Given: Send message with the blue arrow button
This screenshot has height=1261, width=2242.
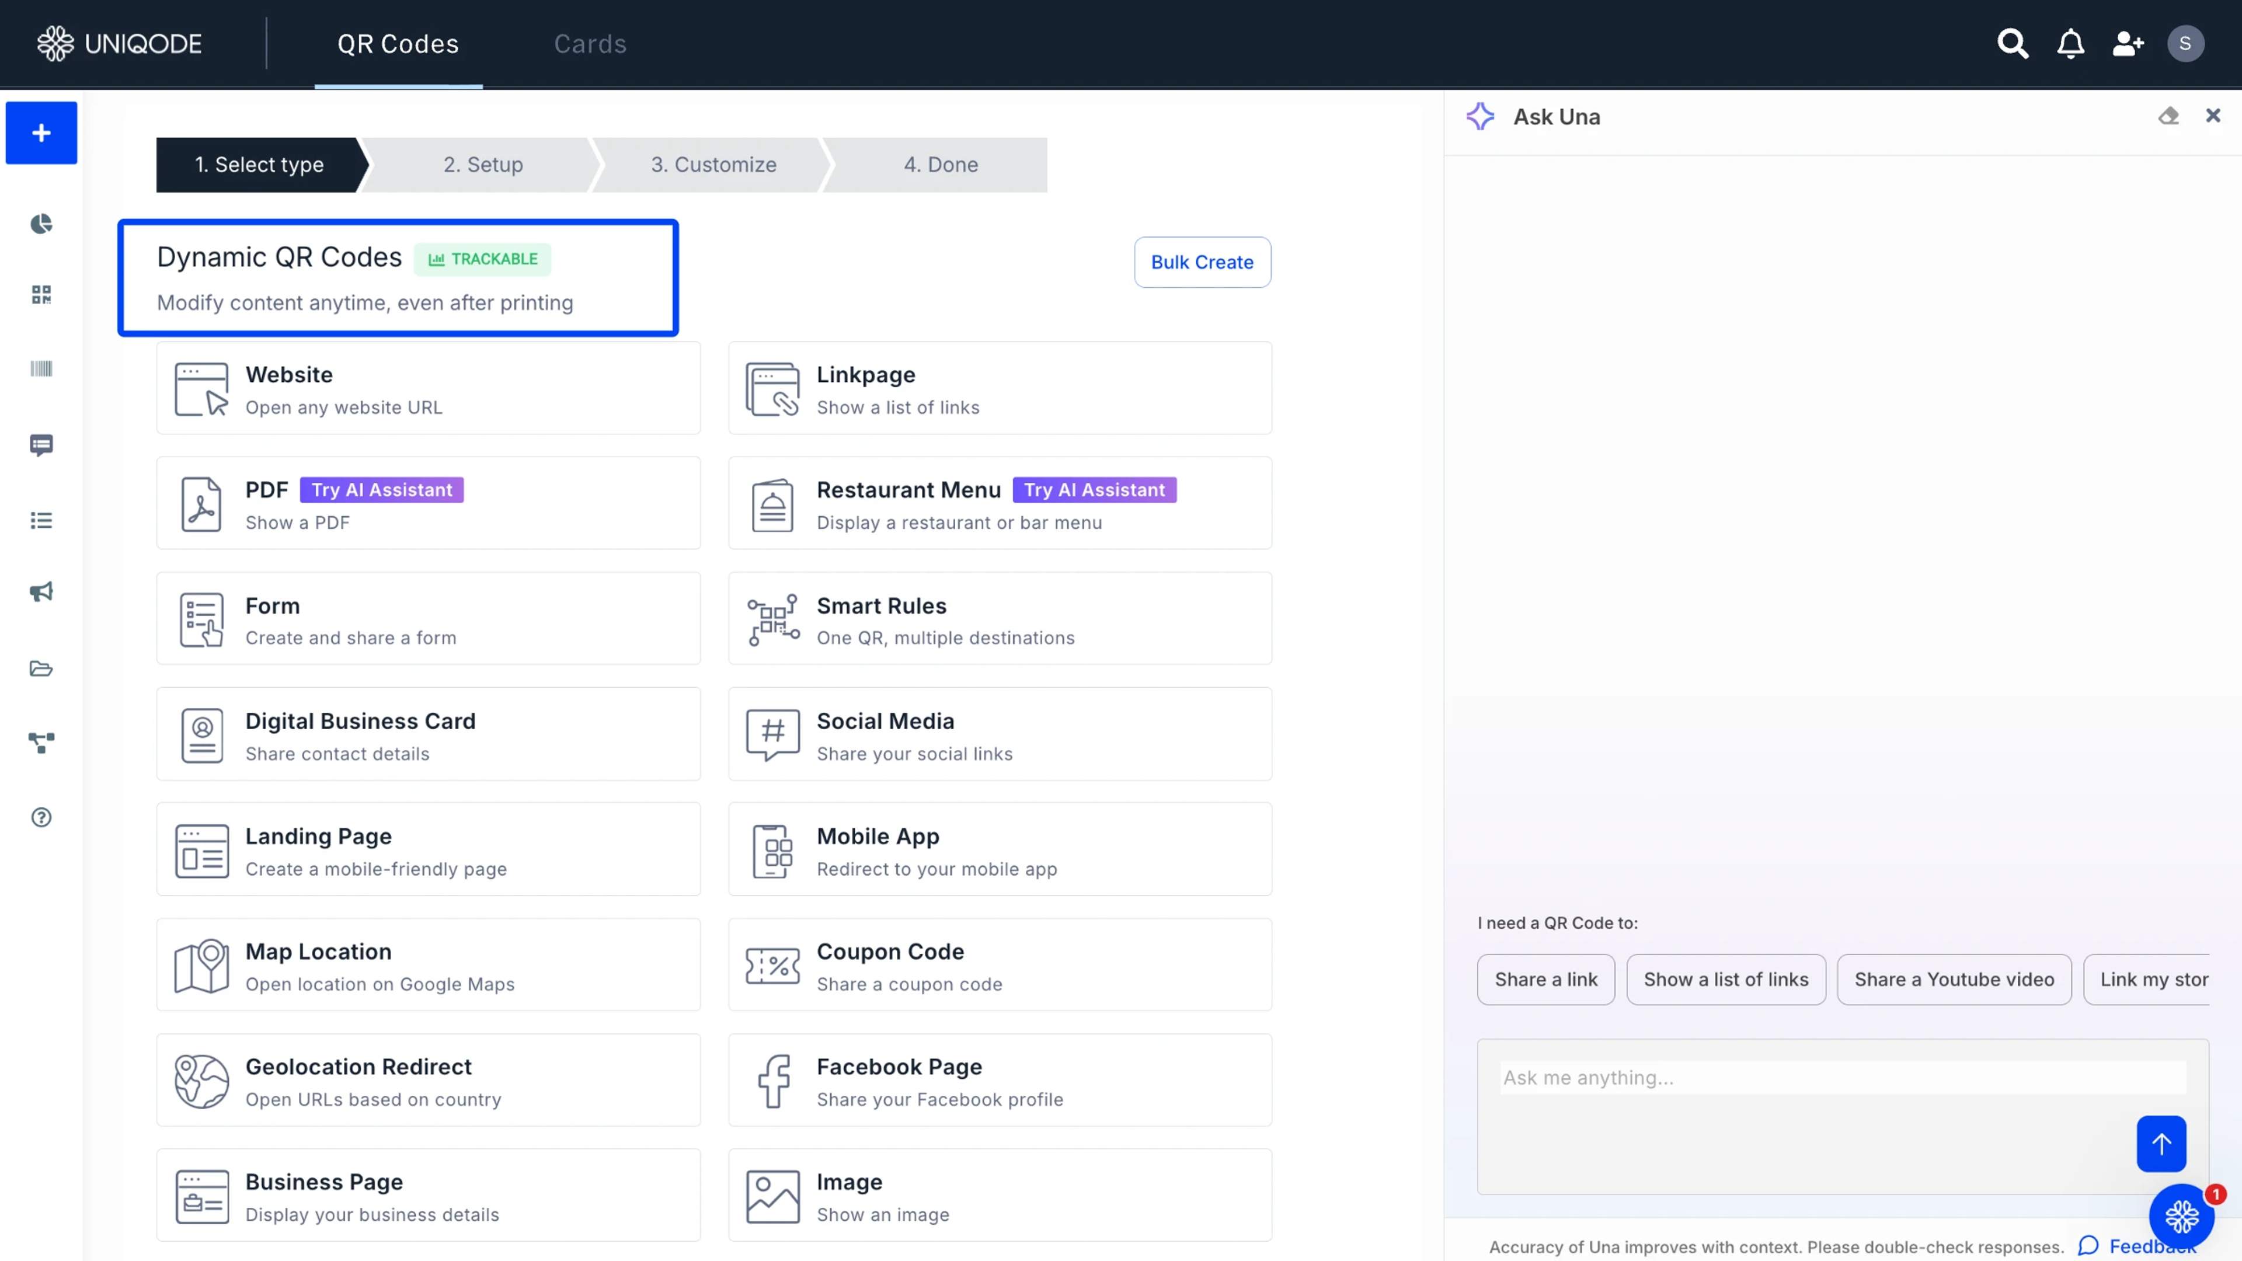Looking at the screenshot, I should (2161, 1144).
